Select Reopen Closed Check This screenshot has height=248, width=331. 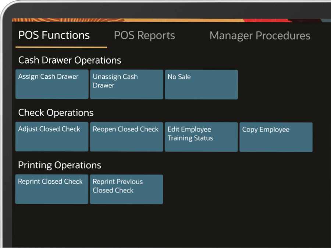click(x=127, y=137)
